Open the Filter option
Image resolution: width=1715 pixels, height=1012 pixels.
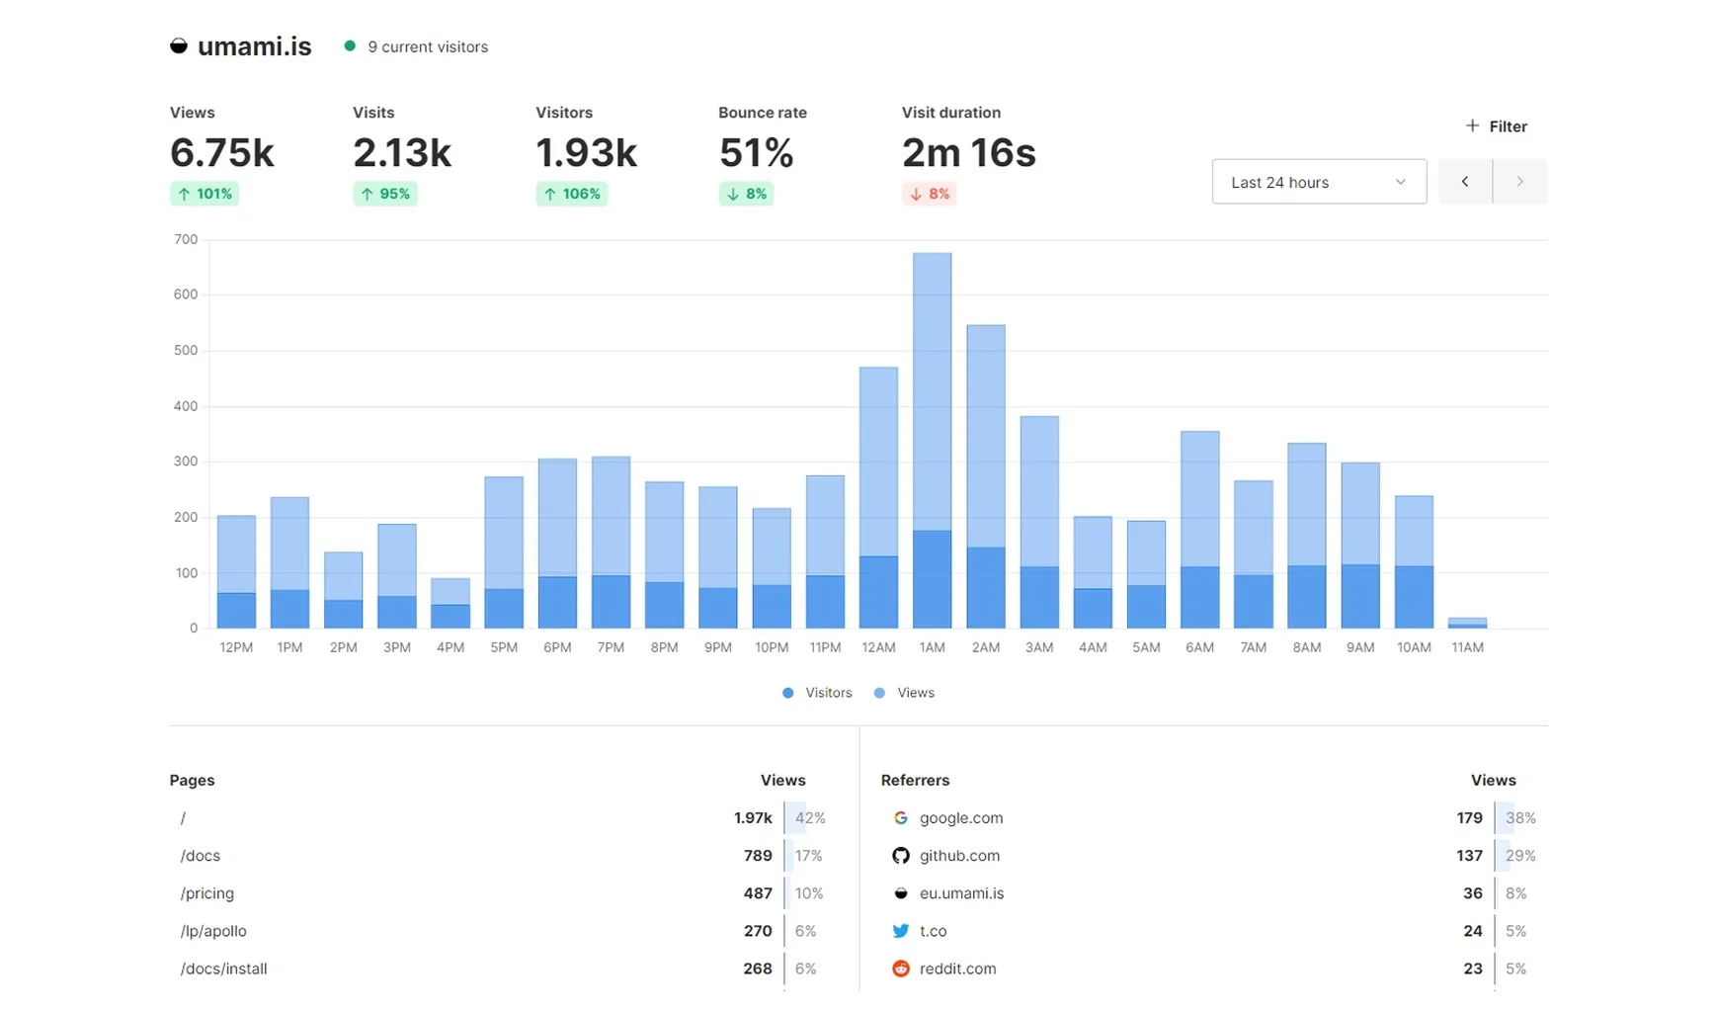pyautogui.click(x=1497, y=126)
